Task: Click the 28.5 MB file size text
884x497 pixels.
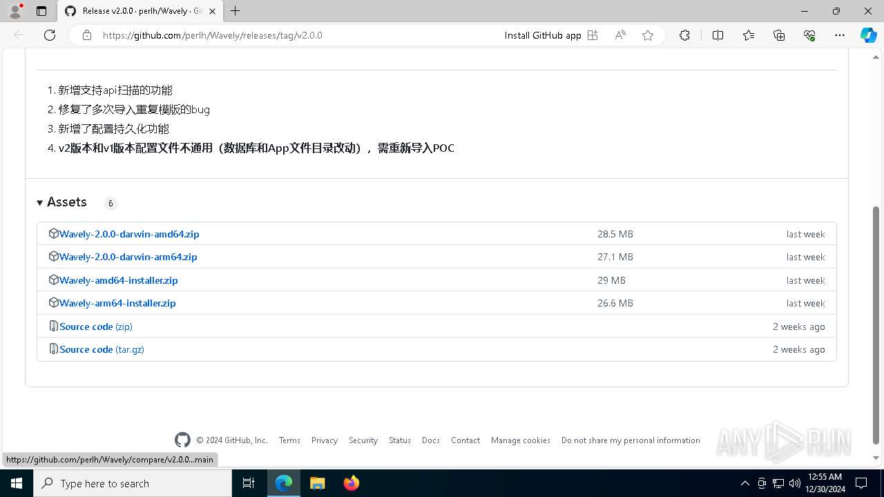Action: [615, 234]
